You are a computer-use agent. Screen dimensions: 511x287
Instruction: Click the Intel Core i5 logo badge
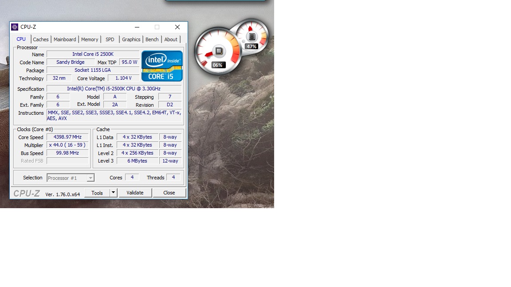(162, 66)
